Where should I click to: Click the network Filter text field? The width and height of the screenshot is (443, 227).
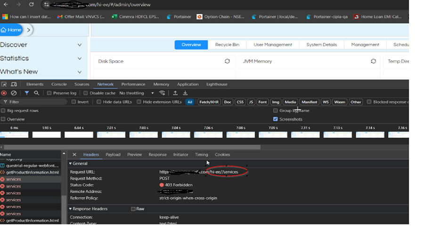tap(33, 102)
